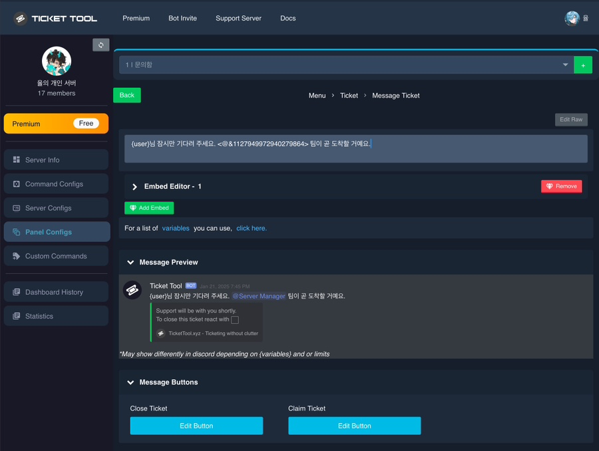Open Command Configs in sidebar
The width and height of the screenshot is (599, 451).
(56, 184)
